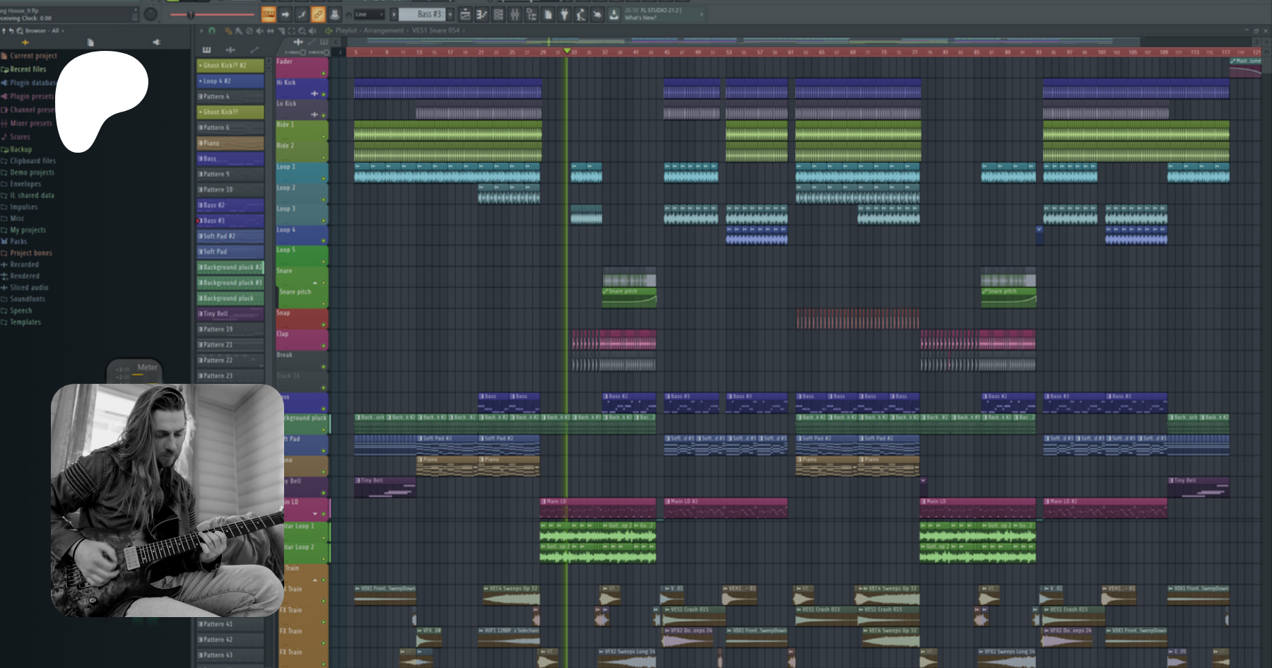Open the Line snap dropdown
This screenshot has height=668, width=1272.
tap(370, 14)
